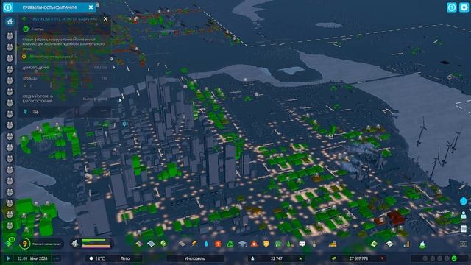Click the green Счастье smiley in panel

[26, 29]
